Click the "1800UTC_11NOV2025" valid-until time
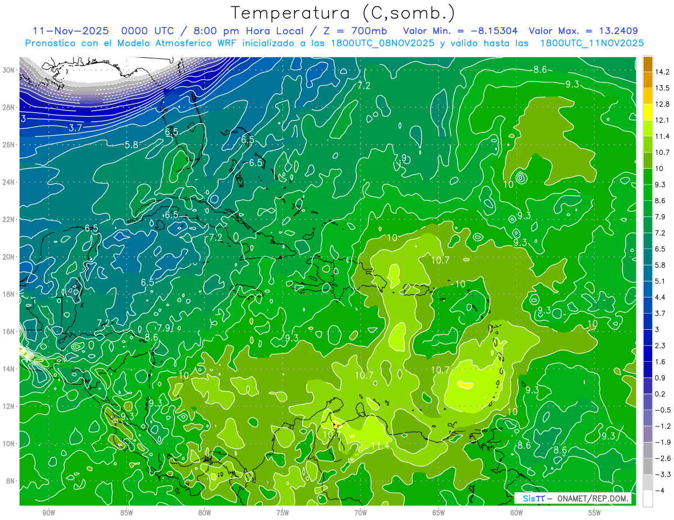Image resolution: width=674 pixels, height=520 pixels. click(591, 43)
